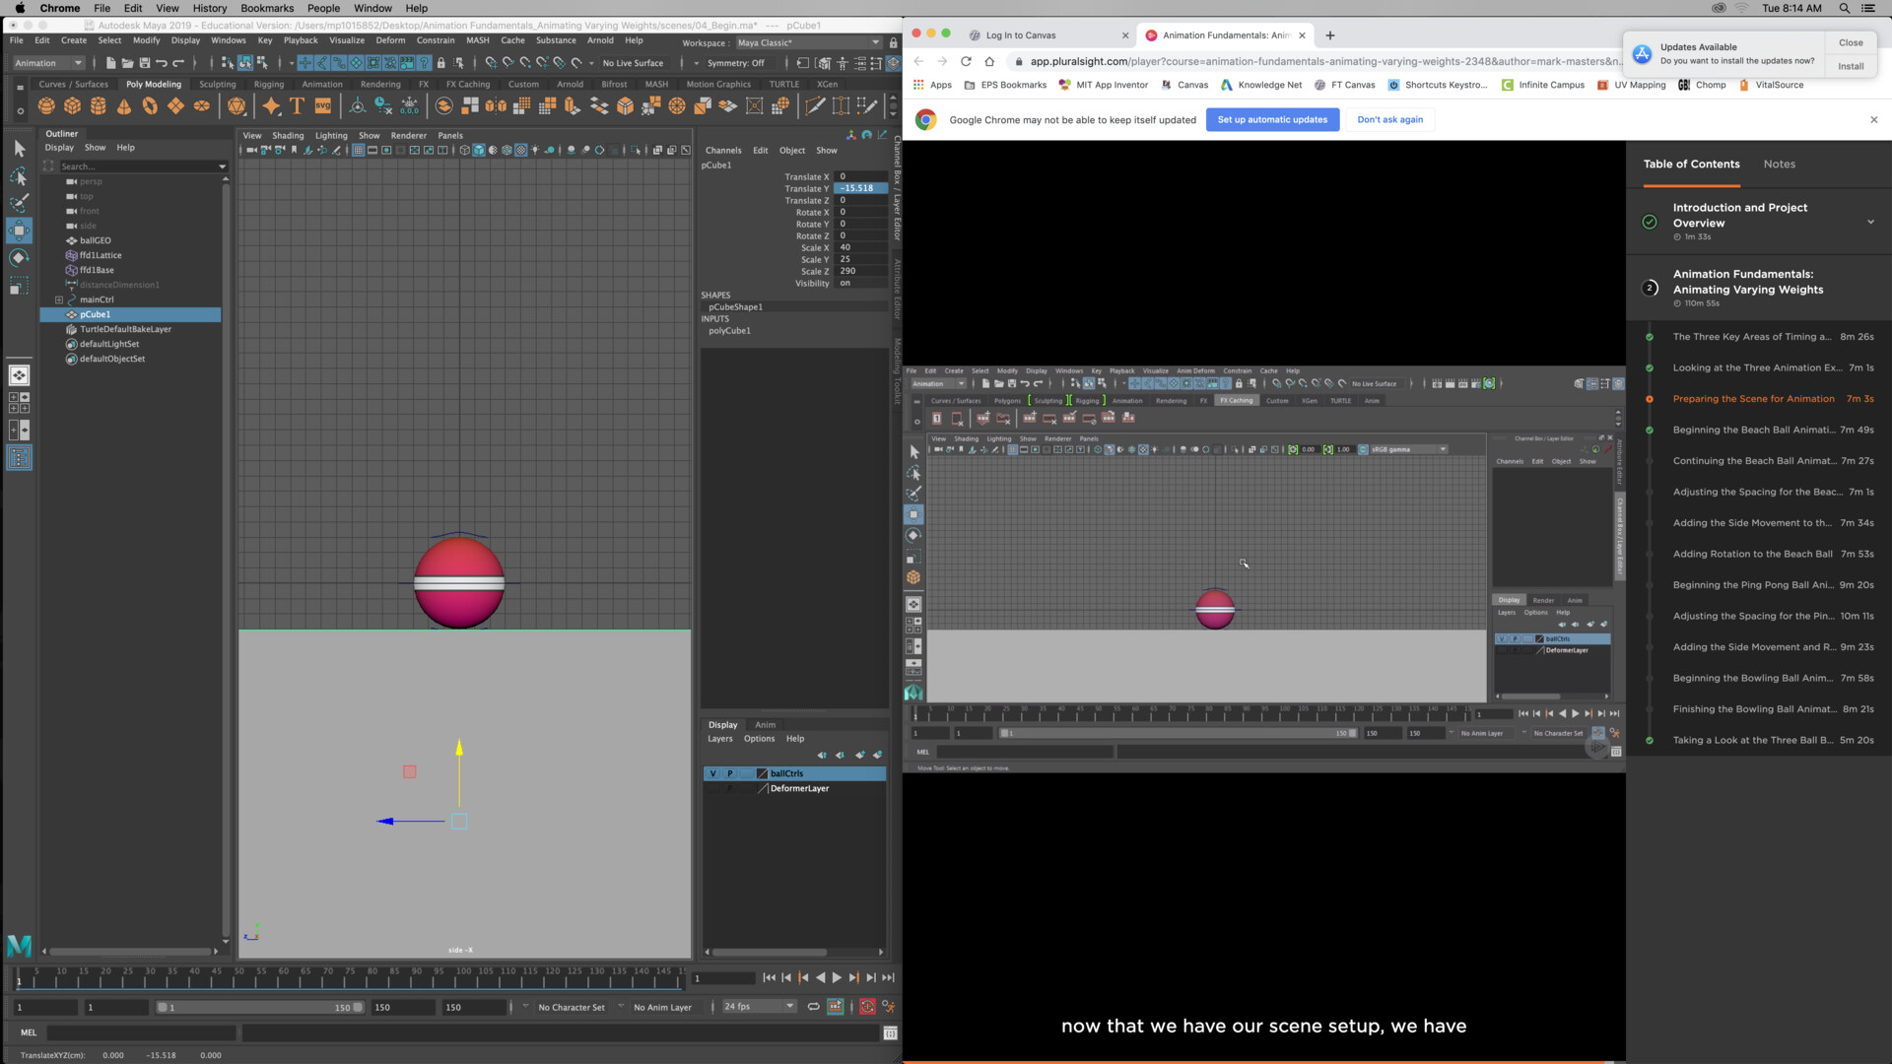Open the 24 fps dropdown
The image size is (1892, 1064).
(x=757, y=1006)
